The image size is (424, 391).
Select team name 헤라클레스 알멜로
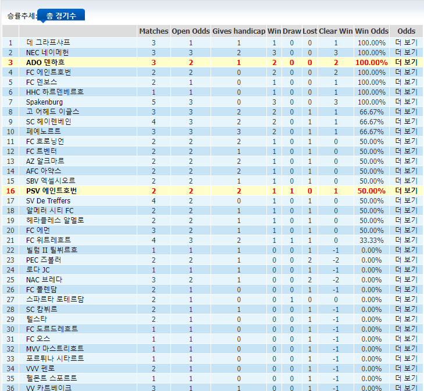55,220
